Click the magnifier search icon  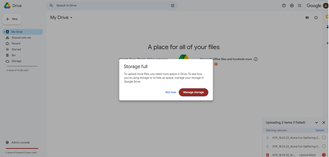[51, 5]
